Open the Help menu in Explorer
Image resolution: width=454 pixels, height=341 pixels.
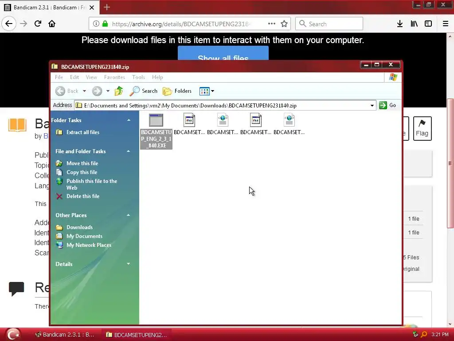click(157, 77)
